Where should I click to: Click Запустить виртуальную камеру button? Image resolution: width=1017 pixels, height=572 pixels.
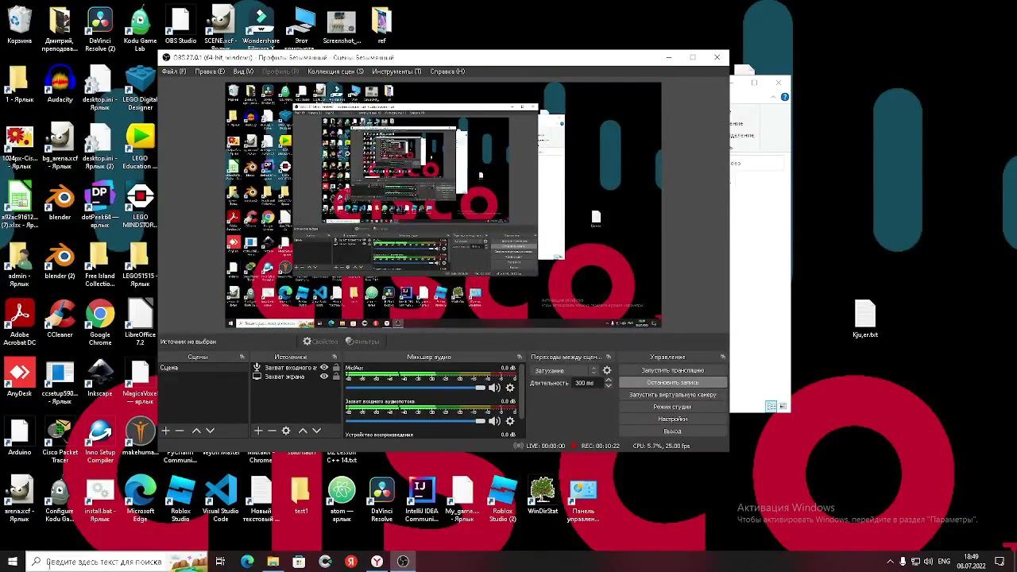[673, 395]
